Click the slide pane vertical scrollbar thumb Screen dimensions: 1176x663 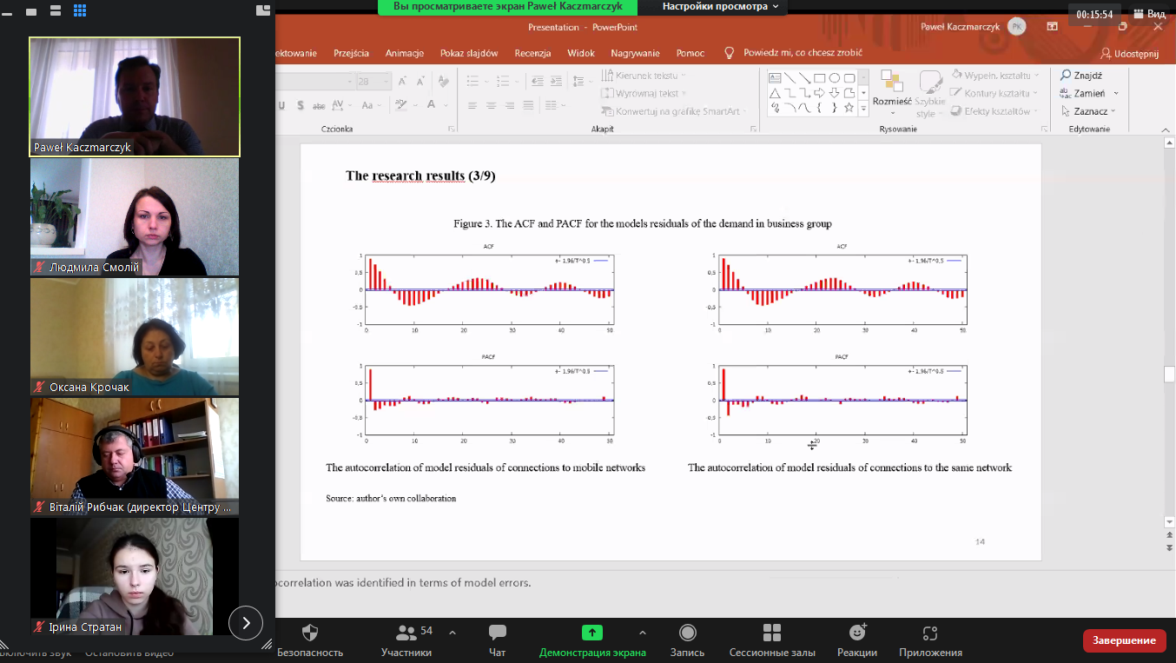click(x=1169, y=375)
